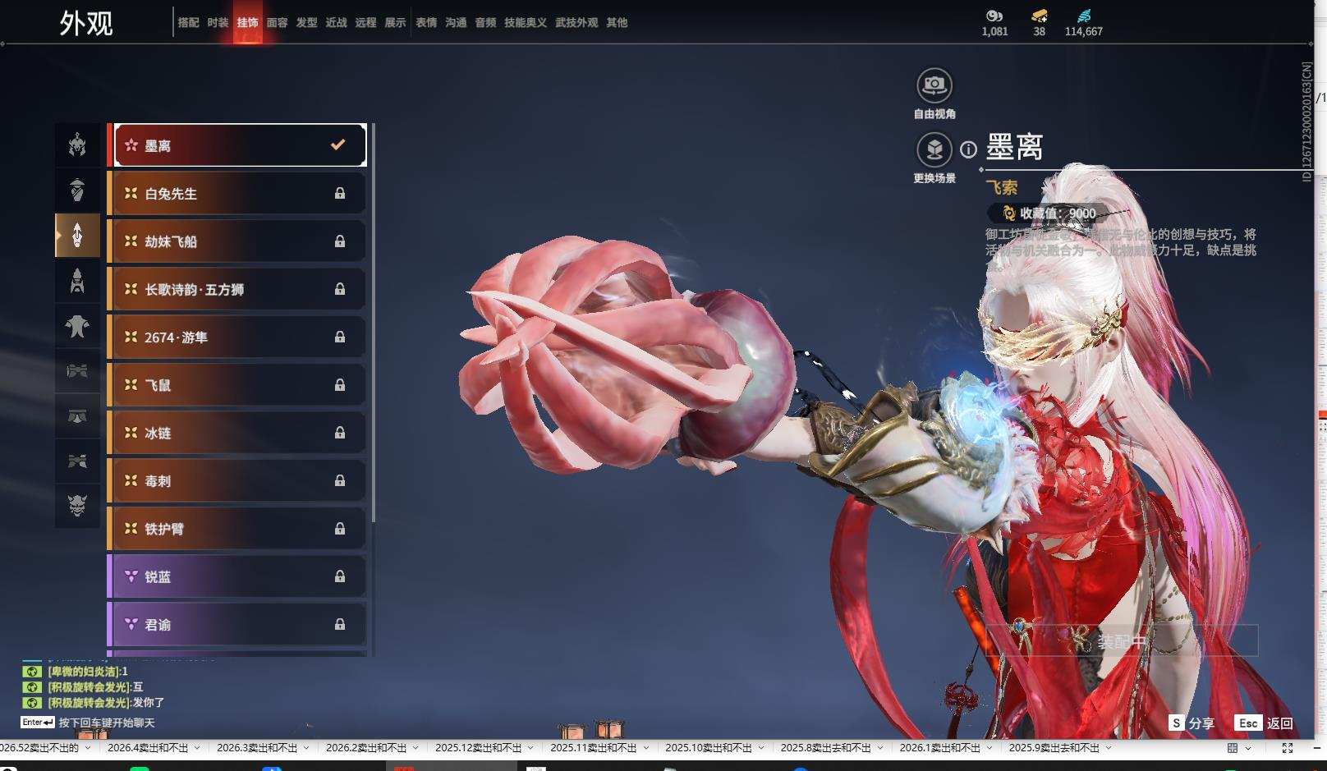Click the lock icon on 锐蓝
The width and height of the screenshot is (1327, 771).
click(340, 576)
